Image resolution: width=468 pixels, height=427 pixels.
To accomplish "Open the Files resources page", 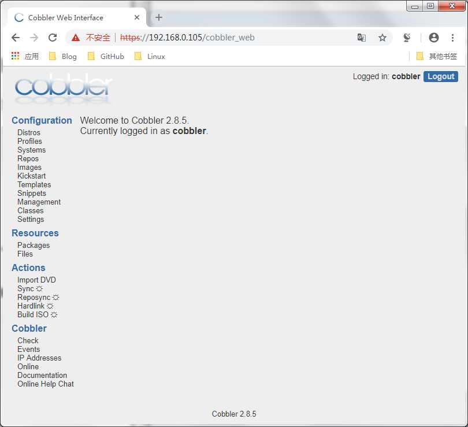I will (x=25, y=254).
